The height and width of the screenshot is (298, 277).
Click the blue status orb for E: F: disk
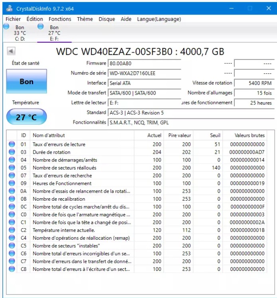pyautogui.click(x=40, y=26)
